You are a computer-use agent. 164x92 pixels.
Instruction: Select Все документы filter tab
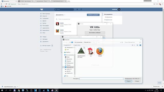(x=108, y=14)
